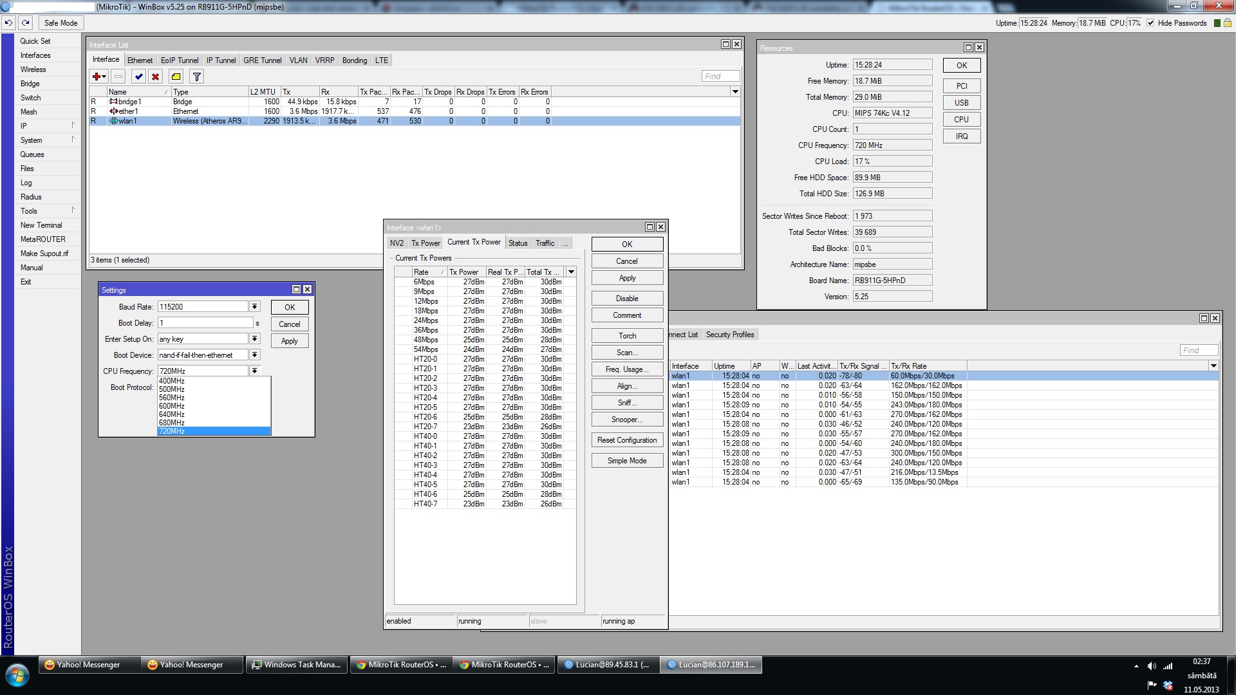Click the redo arrow icon

pos(25,23)
